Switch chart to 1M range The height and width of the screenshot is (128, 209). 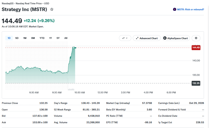25,38
